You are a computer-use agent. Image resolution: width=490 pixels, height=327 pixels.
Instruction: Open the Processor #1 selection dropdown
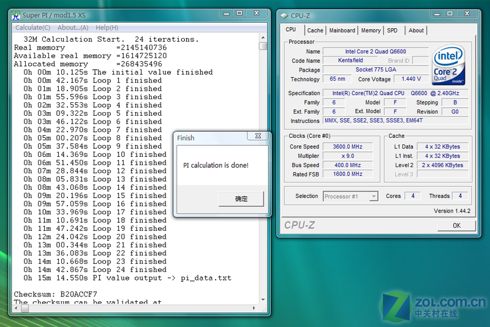350,196
